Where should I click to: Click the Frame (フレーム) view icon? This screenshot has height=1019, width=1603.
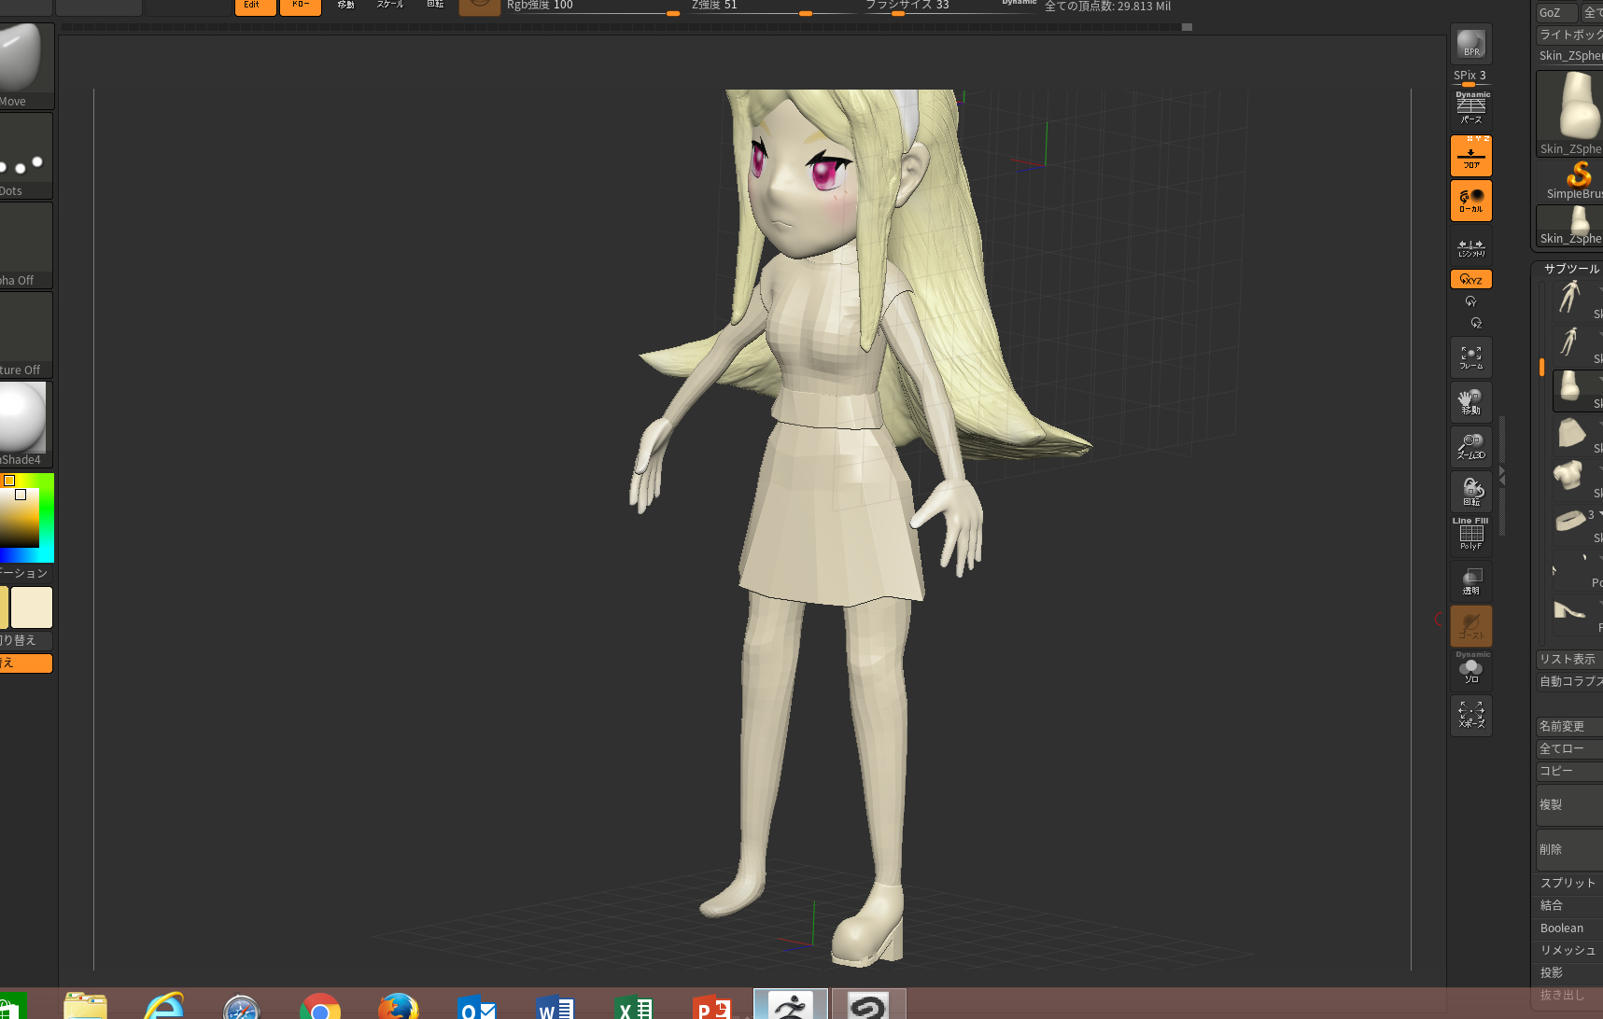(1470, 357)
